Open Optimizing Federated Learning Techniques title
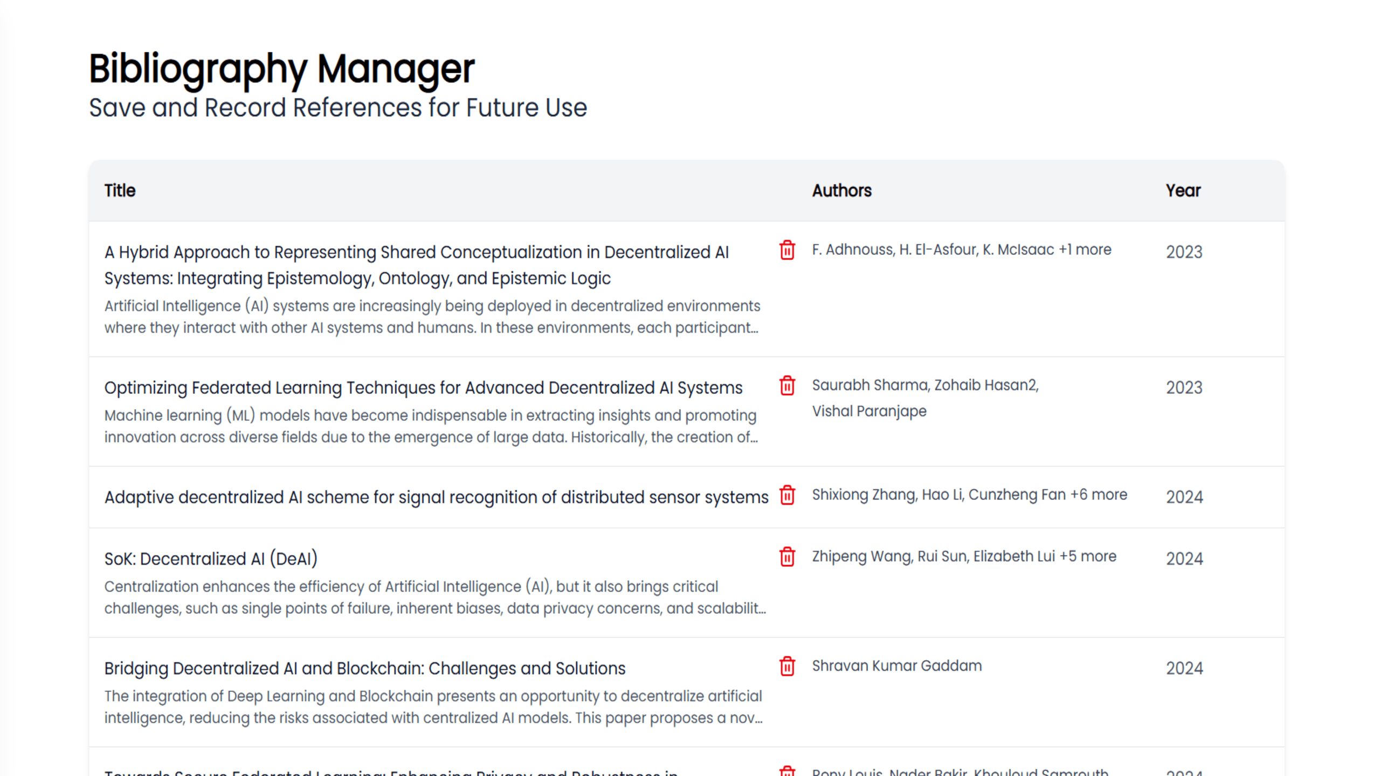The width and height of the screenshot is (1380, 776). tap(423, 388)
